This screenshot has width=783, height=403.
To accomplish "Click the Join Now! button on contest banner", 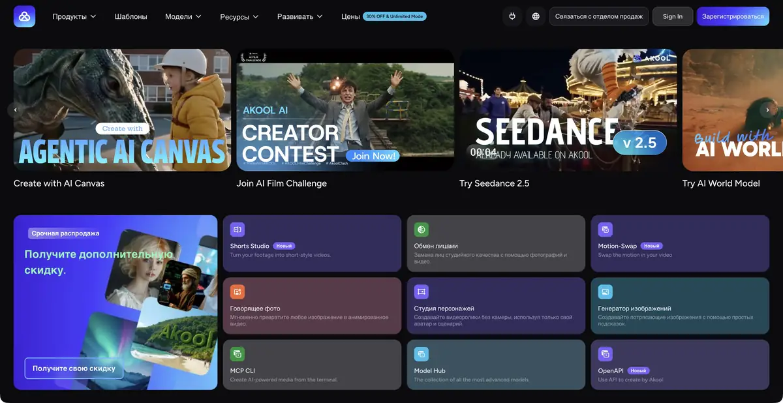I will tap(374, 156).
